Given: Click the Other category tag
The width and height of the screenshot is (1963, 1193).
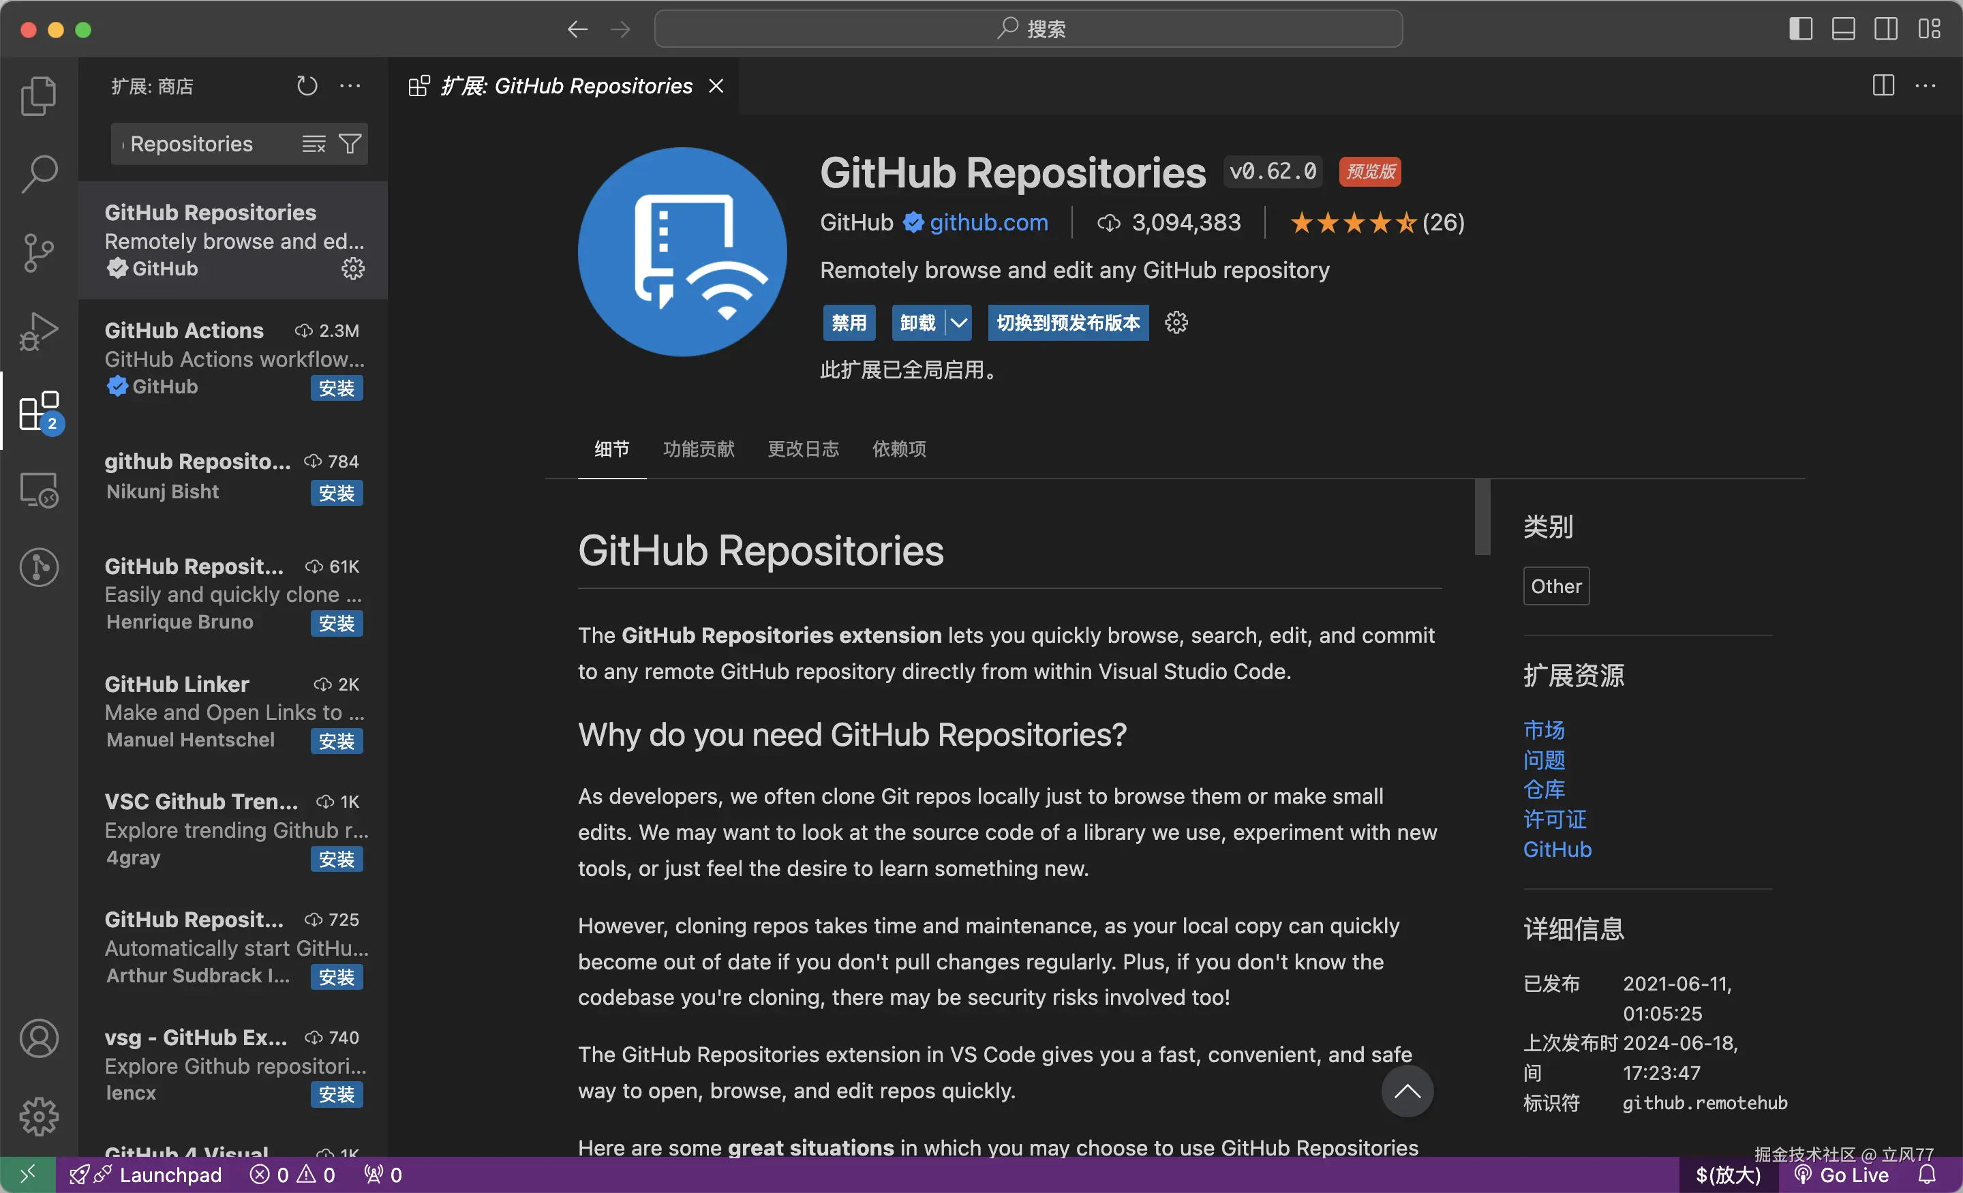Looking at the screenshot, I should pyautogui.click(x=1556, y=586).
